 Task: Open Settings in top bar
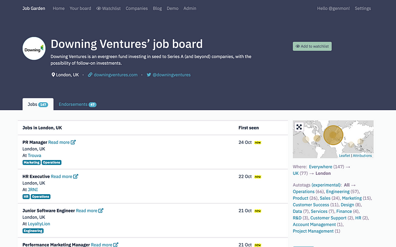pos(363,8)
